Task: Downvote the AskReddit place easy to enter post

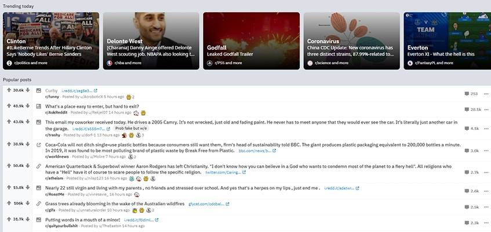Action: click(x=28, y=106)
